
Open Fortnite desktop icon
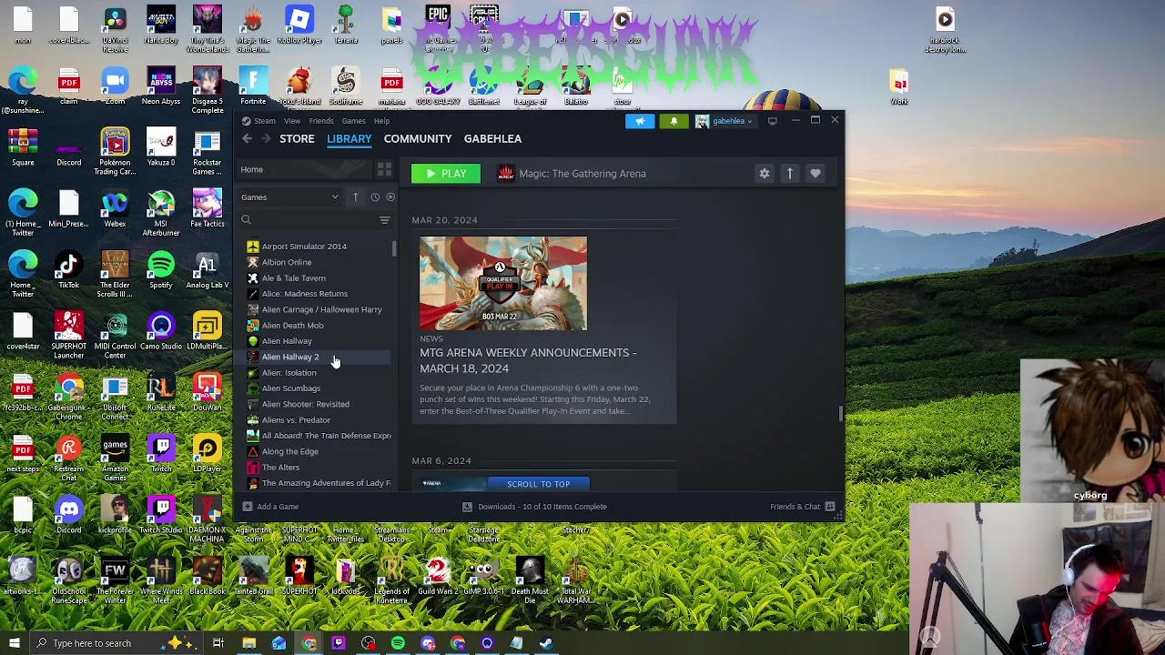coord(253,86)
